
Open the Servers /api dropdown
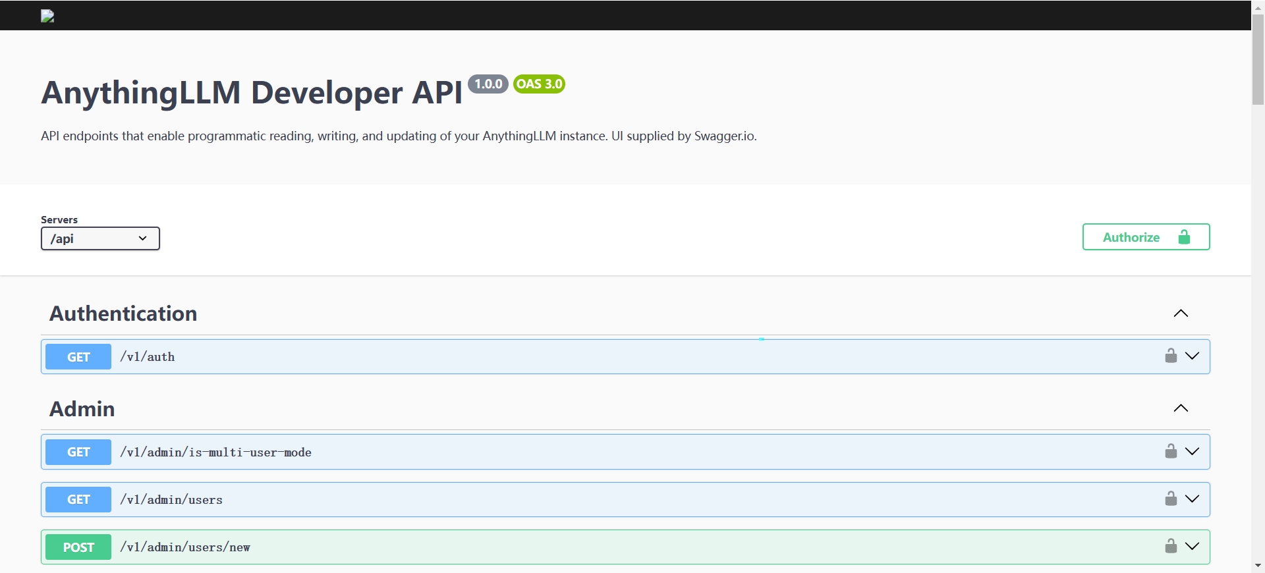click(x=100, y=238)
